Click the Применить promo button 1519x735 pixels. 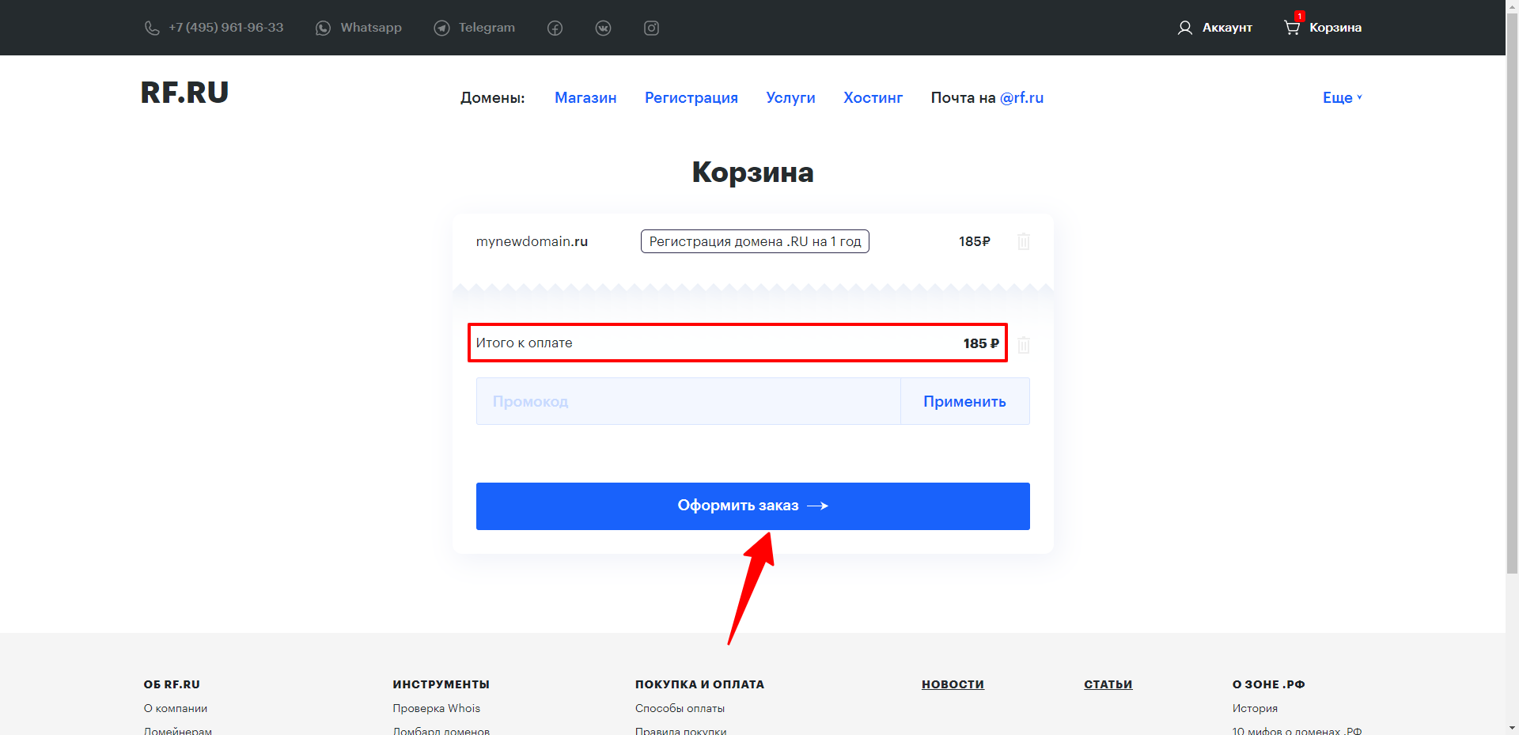click(964, 401)
